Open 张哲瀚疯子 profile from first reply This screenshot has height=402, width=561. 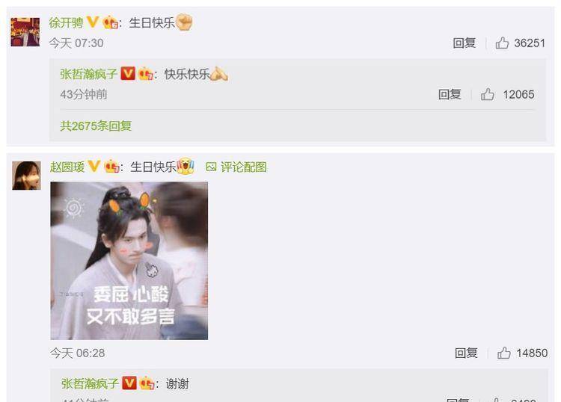[89, 74]
